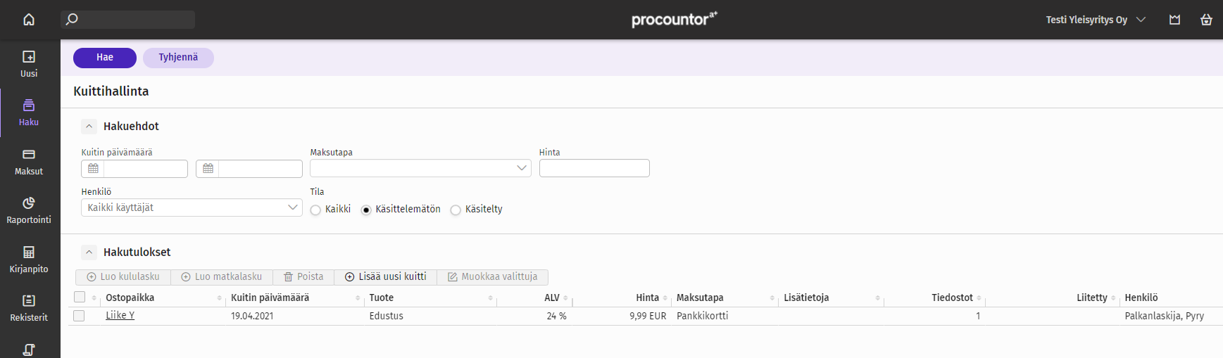Image resolution: width=1223 pixels, height=358 pixels.
Task: Tick the checkbox for Liike Y row
Action: click(x=79, y=316)
